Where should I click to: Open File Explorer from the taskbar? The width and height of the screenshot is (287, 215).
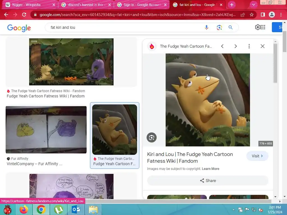93,209
